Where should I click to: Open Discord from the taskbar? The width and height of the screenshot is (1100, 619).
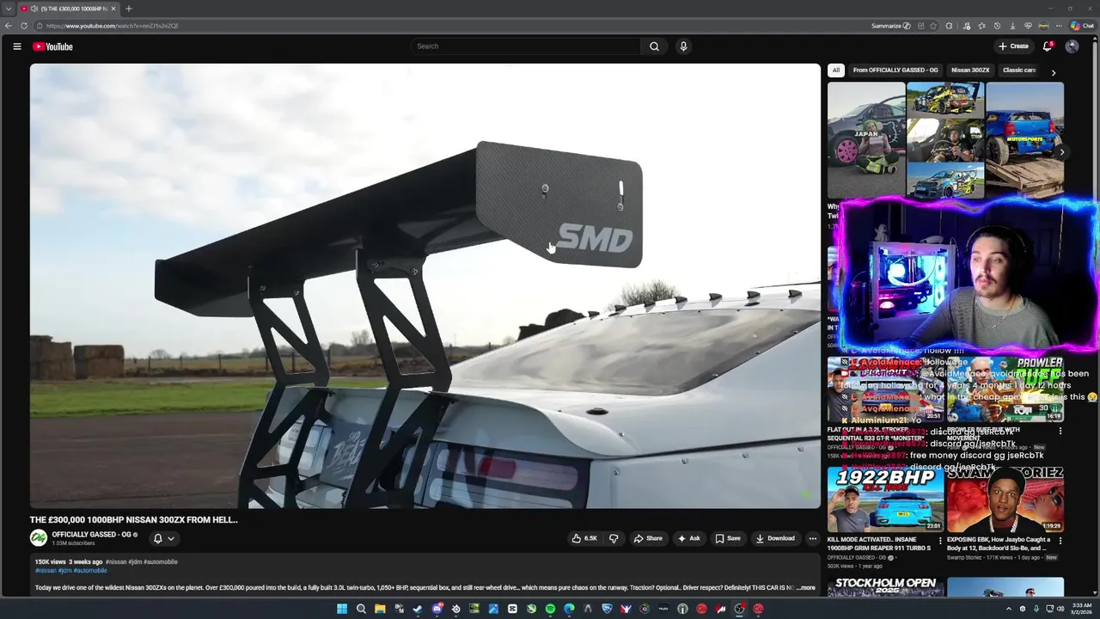pos(437,609)
